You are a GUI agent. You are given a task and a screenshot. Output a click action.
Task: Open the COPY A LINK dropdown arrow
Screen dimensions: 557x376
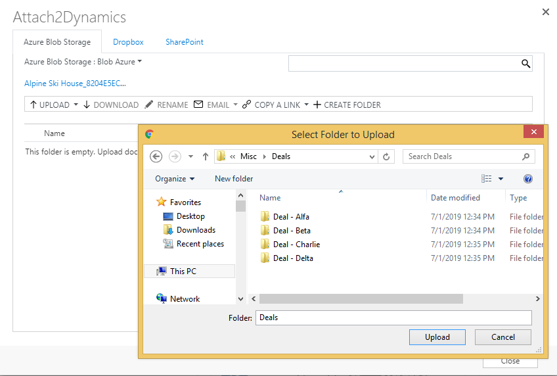[306, 105]
